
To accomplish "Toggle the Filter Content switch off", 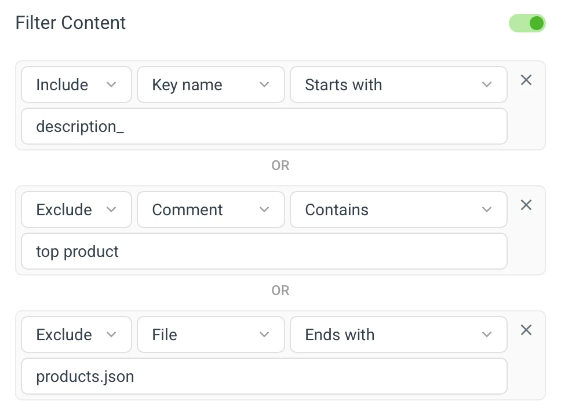I will tap(527, 23).
